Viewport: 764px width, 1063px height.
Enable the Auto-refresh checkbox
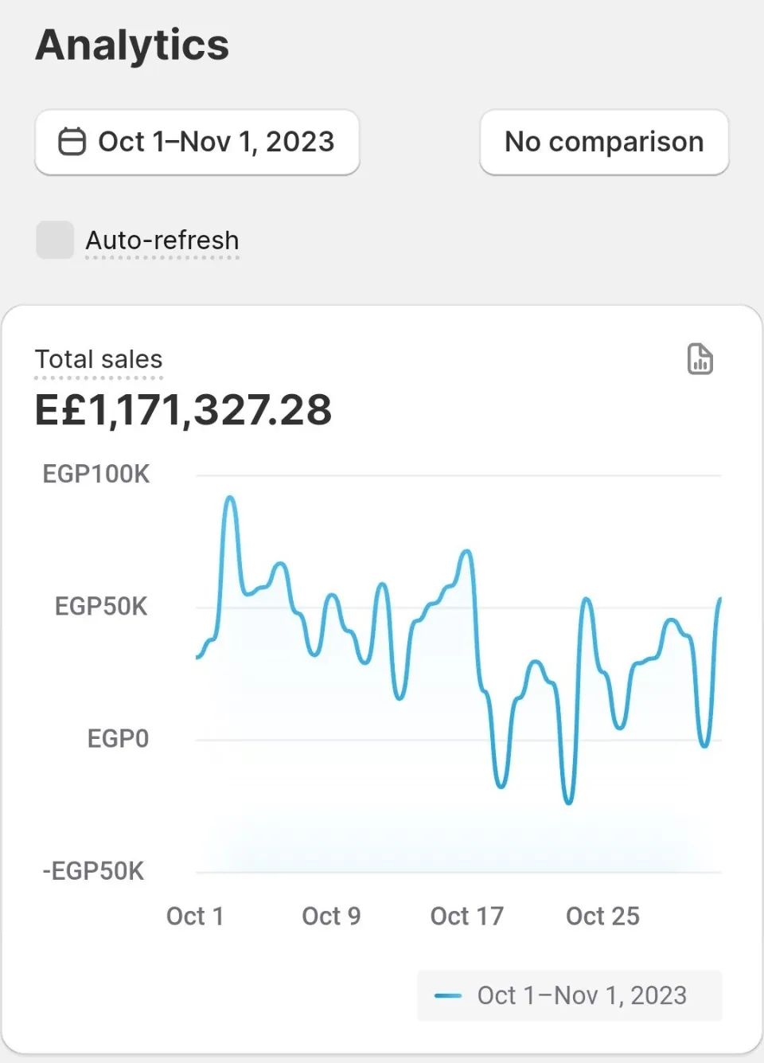55,240
